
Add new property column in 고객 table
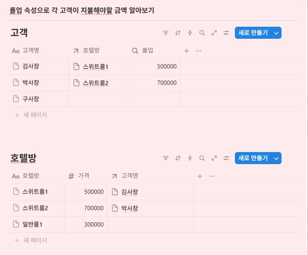(187, 51)
